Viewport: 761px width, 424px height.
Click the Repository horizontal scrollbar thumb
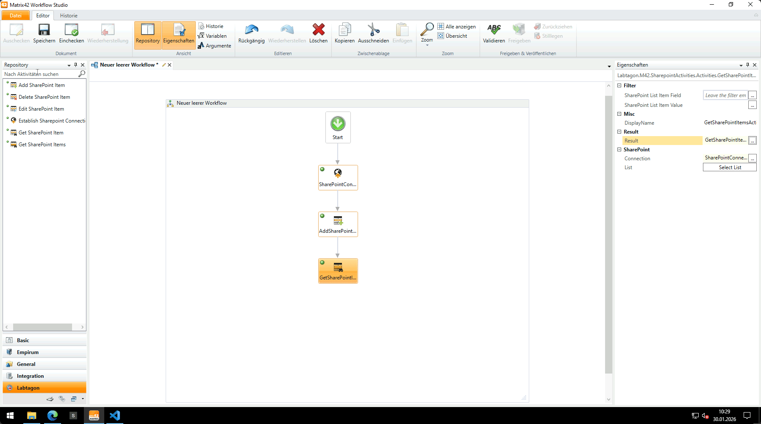point(42,327)
